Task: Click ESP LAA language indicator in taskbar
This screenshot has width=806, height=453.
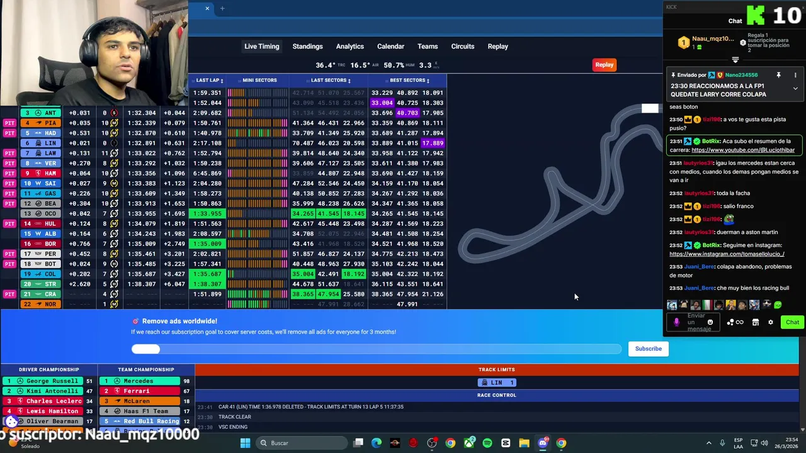Action: [739, 443]
